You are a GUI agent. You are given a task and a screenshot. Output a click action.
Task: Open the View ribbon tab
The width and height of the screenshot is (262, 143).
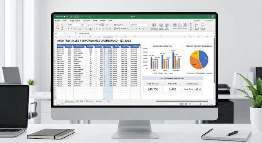pyautogui.click(x=110, y=20)
